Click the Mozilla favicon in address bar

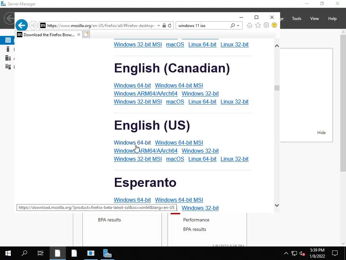pos(43,25)
